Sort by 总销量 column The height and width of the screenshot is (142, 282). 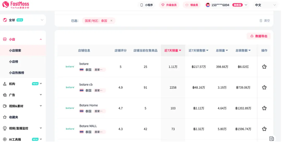tap(222, 50)
